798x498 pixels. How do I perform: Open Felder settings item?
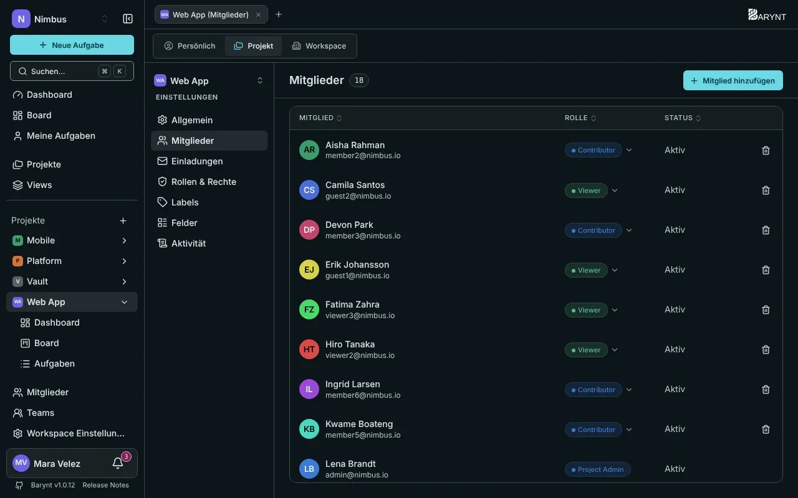(x=209, y=222)
